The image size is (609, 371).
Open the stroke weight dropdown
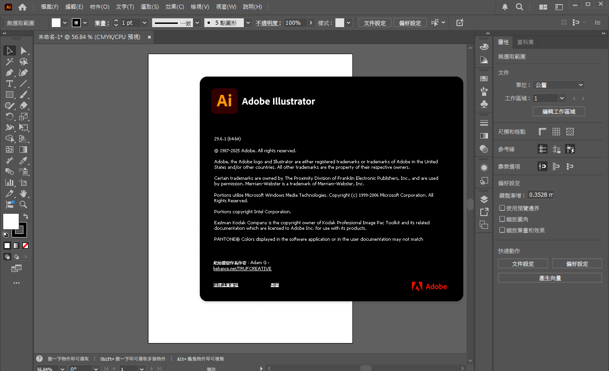145,22
